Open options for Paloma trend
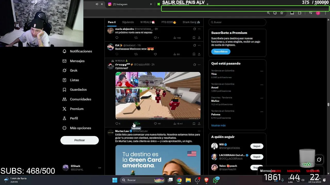This screenshot has width=330, height=185. (x=262, y=112)
